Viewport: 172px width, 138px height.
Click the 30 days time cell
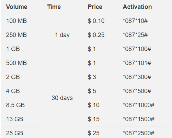pos(62,98)
